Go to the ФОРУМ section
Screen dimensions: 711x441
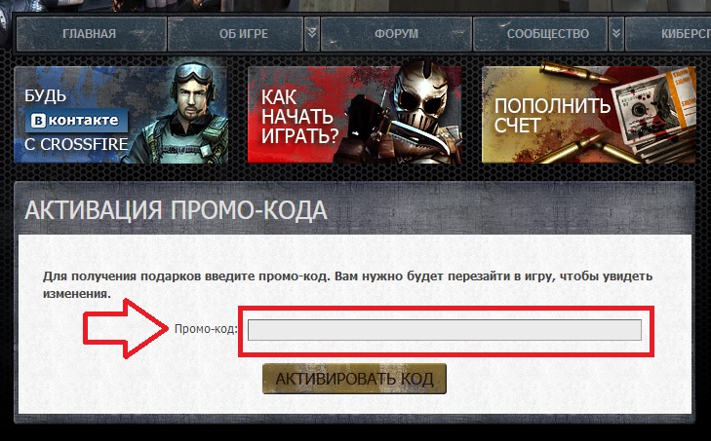(x=396, y=34)
